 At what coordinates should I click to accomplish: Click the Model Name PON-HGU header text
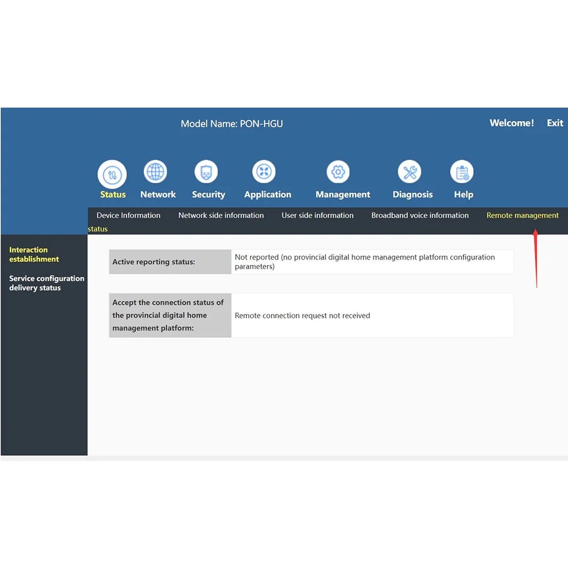pyautogui.click(x=232, y=124)
